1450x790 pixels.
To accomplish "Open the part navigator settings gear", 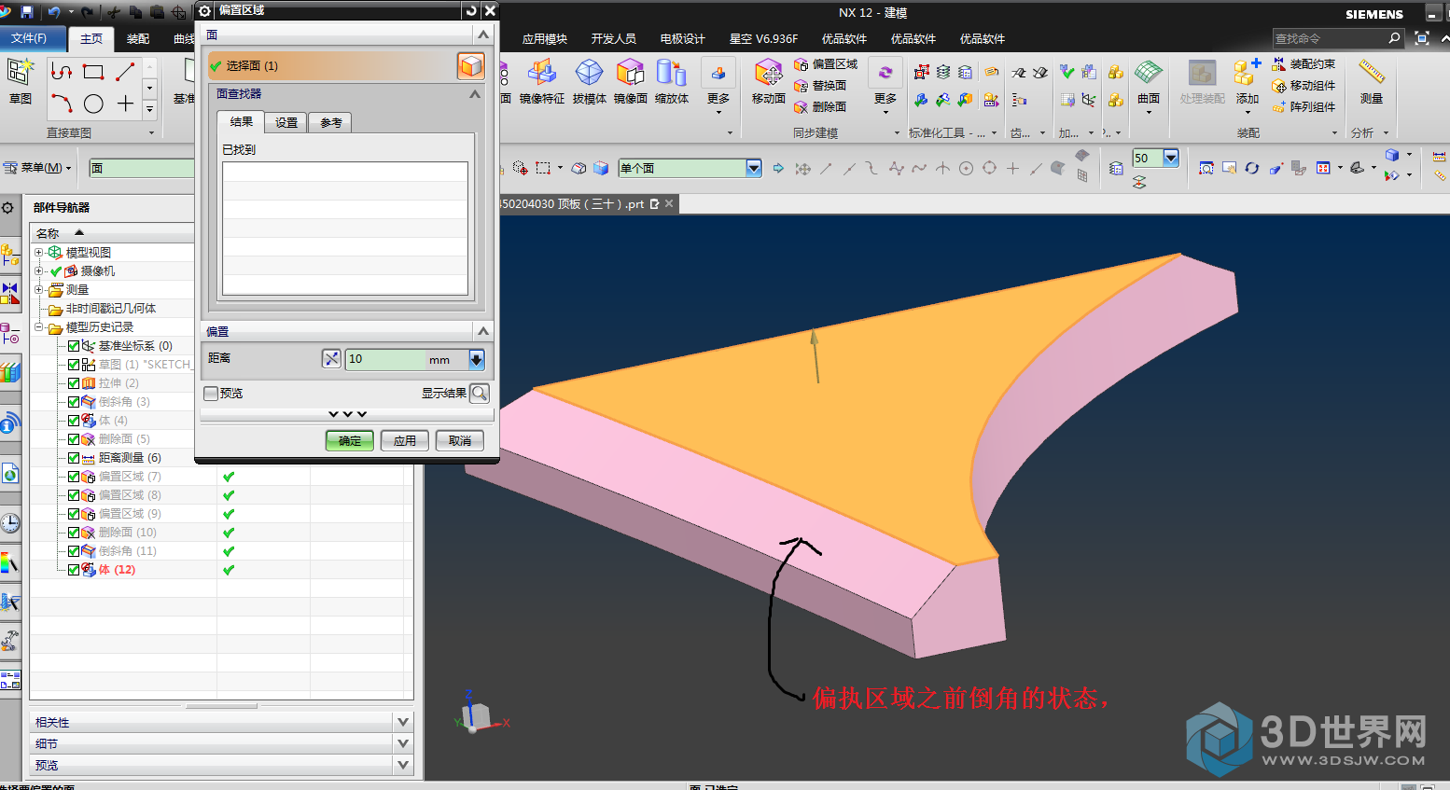I will (7, 207).
